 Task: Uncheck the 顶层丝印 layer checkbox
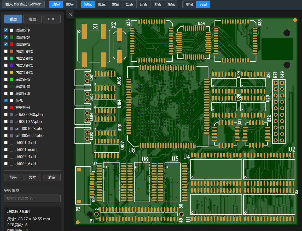click(6, 30)
